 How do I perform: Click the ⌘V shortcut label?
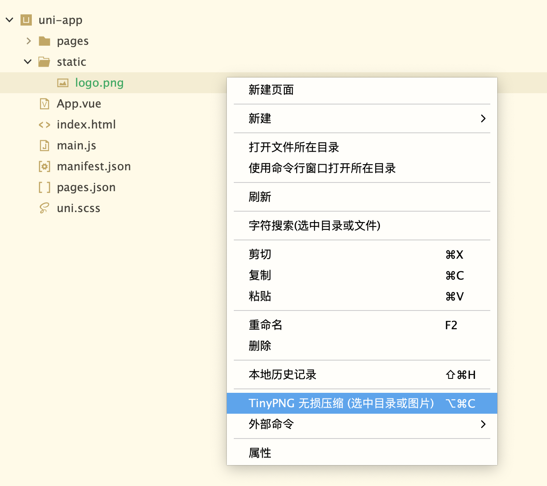pos(455,297)
